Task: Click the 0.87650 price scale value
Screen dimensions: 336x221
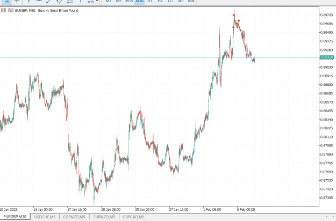Action: click(326, 172)
